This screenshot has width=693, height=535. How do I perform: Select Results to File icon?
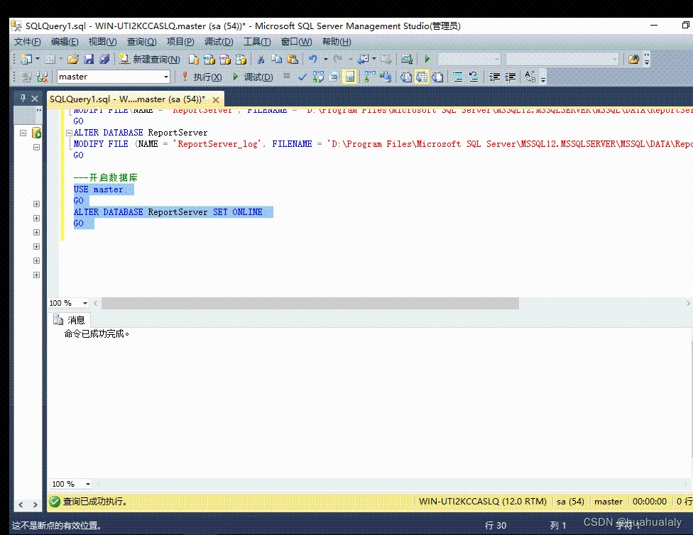(437, 77)
